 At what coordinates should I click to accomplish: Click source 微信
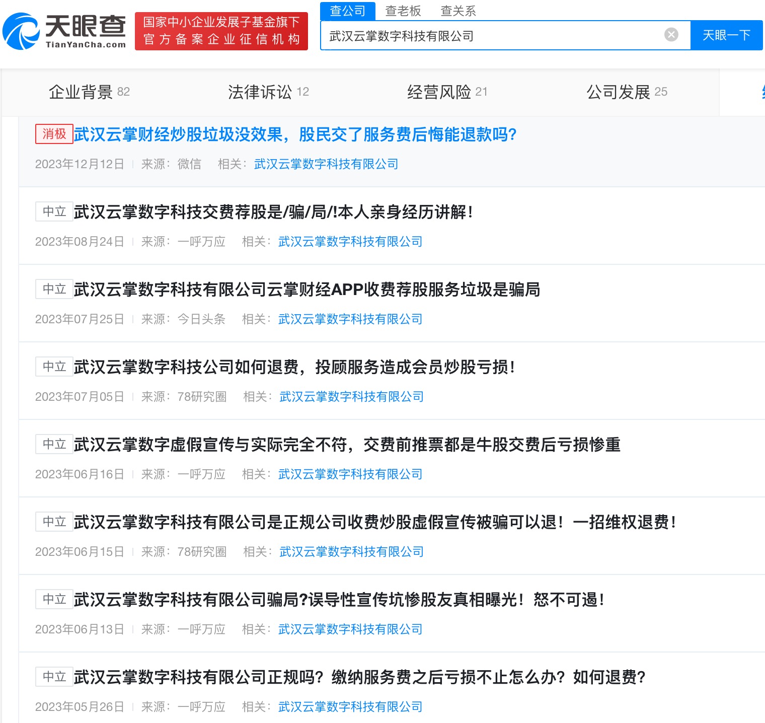point(189,164)
